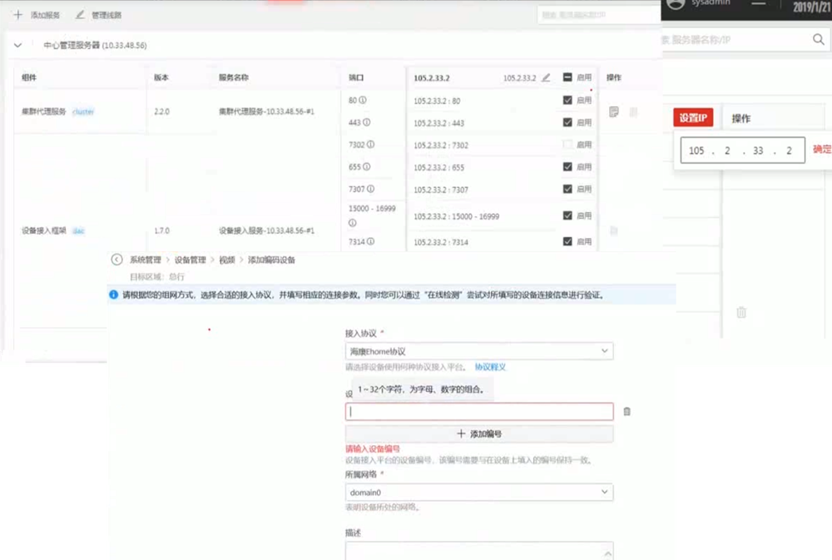
Task: Click the scroll arrow in the 描述 text area
Action: tap(607, 553)
